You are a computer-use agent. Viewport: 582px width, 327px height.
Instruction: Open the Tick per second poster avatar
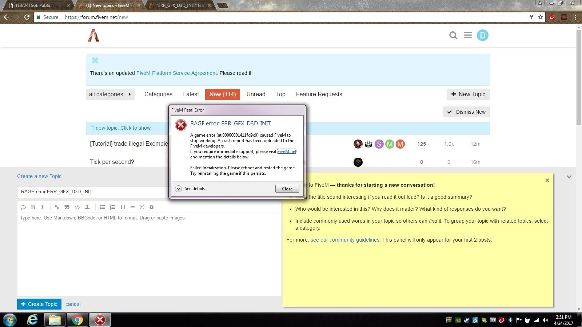click(358, 162)
